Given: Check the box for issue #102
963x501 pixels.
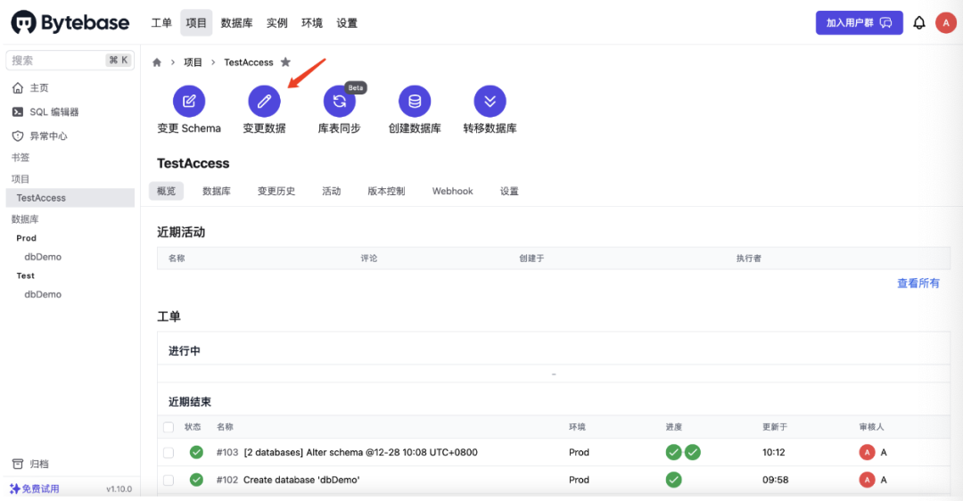Looking at the screenshot, I should pos(169,480).
